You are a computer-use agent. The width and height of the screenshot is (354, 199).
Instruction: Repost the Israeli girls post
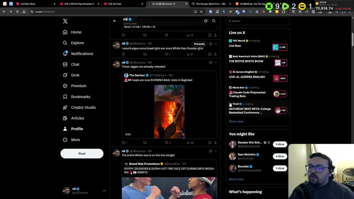coord(145,54)
